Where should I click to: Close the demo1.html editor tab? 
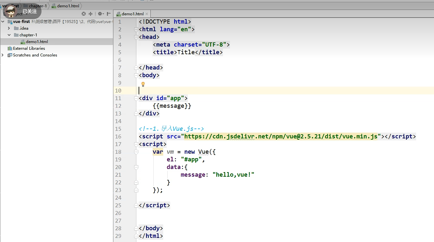point(147,14)
